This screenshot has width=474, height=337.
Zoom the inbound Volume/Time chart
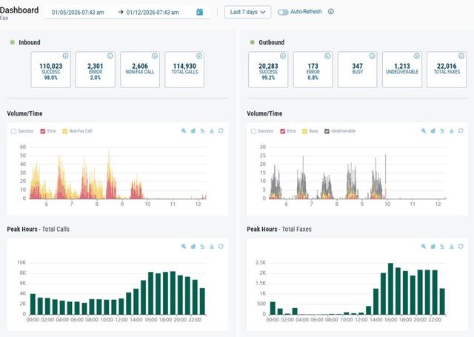[184, 131]
